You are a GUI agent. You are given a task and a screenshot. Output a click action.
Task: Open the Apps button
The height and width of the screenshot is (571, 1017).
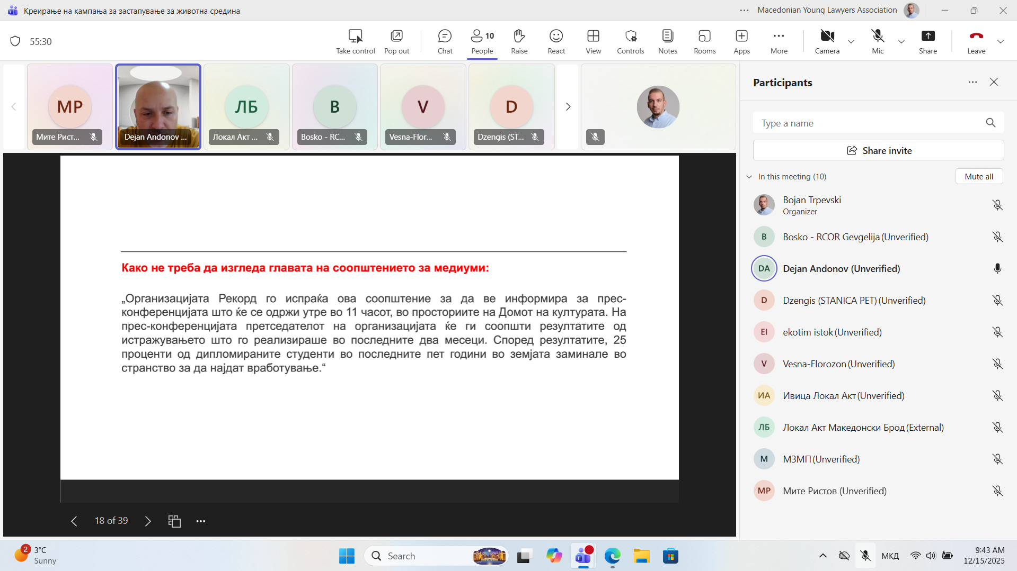741,42
